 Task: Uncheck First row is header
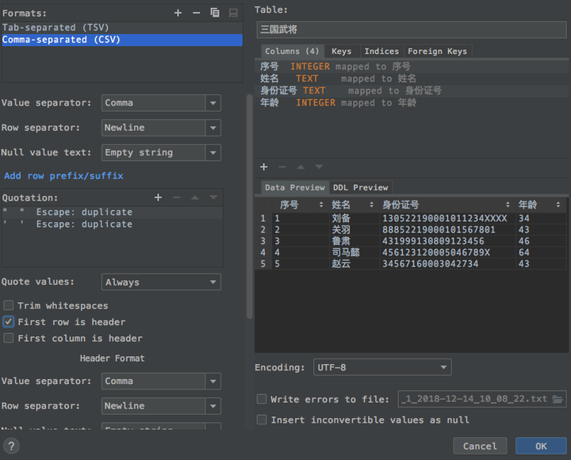tap(9, 322)
